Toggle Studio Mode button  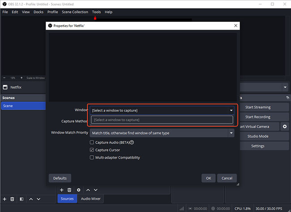click(264, 136)
